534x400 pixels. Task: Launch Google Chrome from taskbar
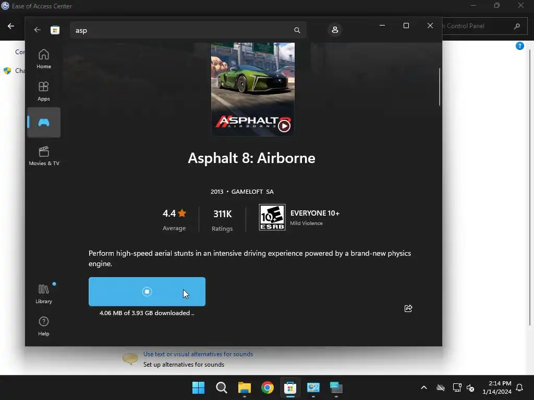point(268,387)
